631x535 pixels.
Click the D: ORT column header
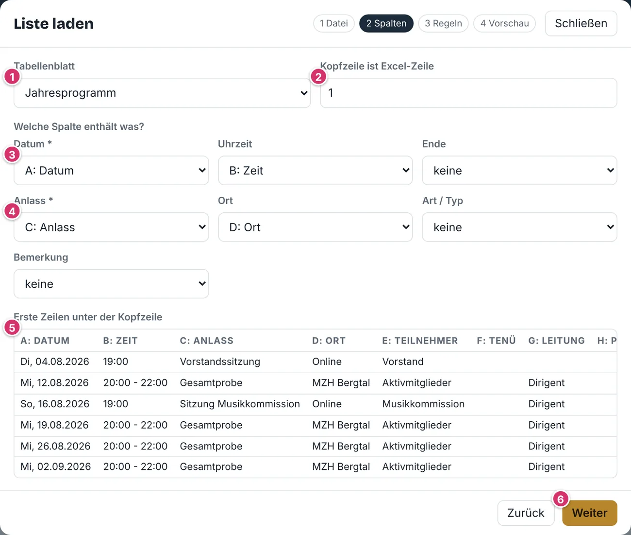pyautogui.click(x=329, y=341)
